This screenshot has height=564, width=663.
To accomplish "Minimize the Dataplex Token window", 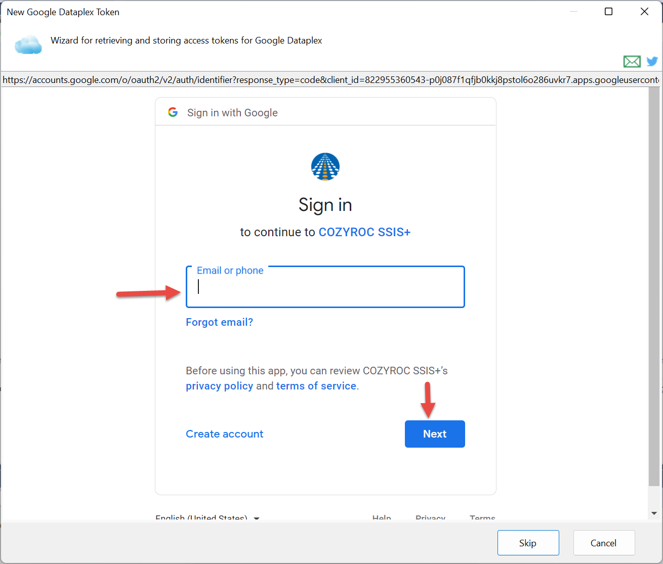I will [573, 12].
